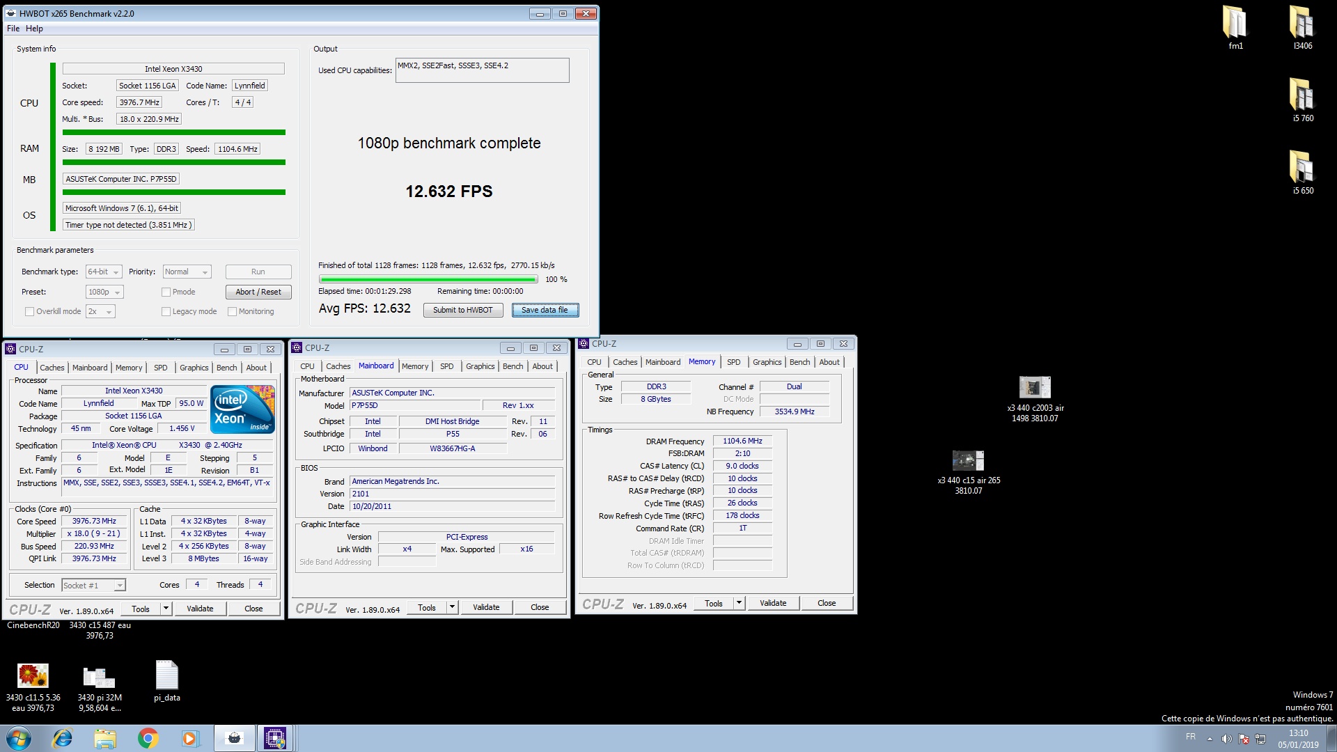Click the Used CPU capabilities text box
1337x752 pixels.
point(482,70)
